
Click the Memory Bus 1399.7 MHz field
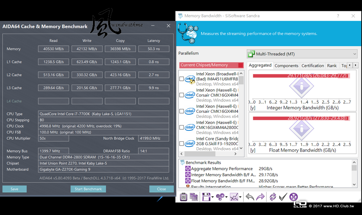point(54,151)
